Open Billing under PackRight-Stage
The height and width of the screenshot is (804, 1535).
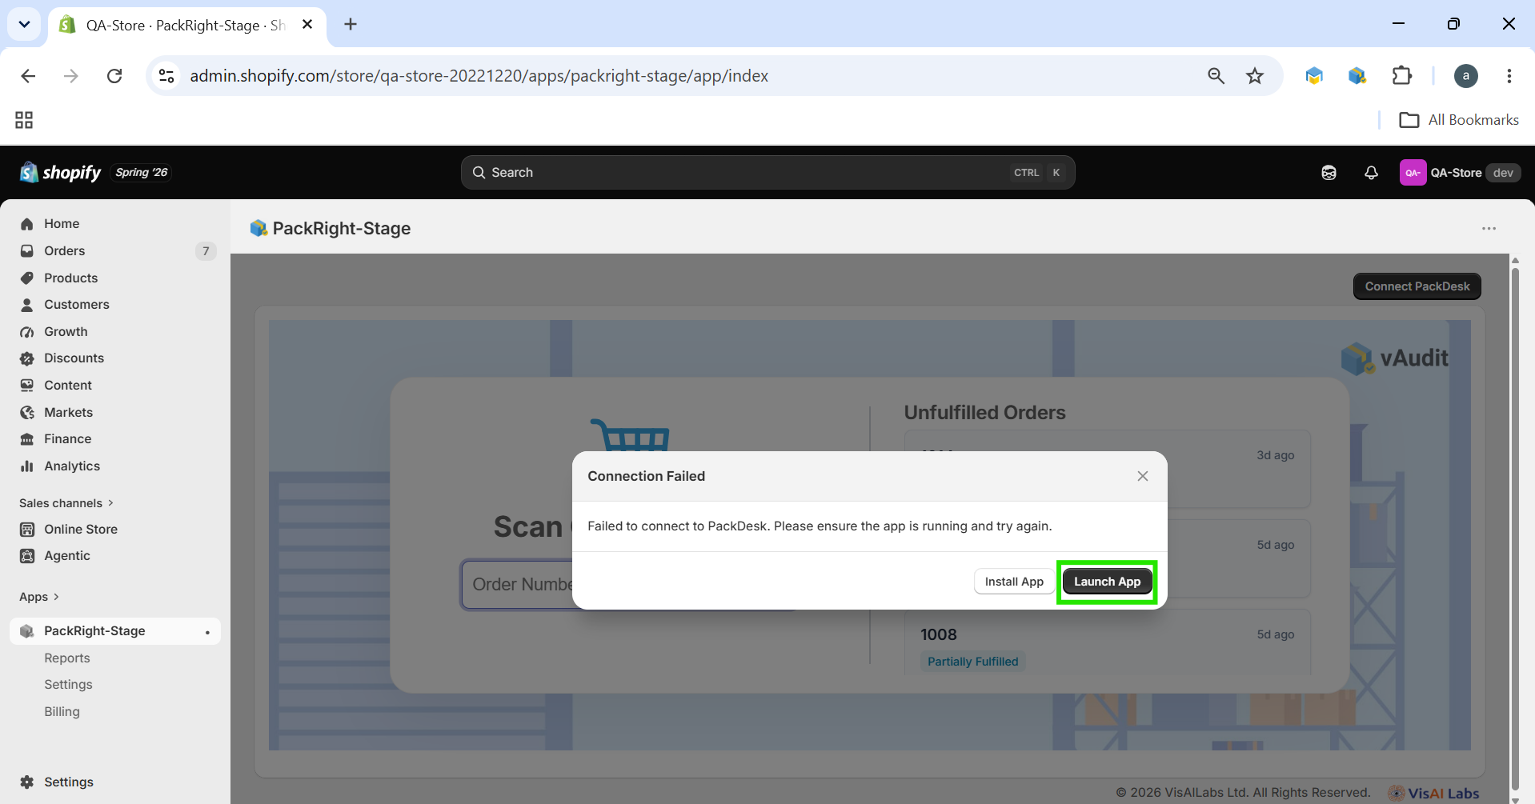tap(62, 712)
